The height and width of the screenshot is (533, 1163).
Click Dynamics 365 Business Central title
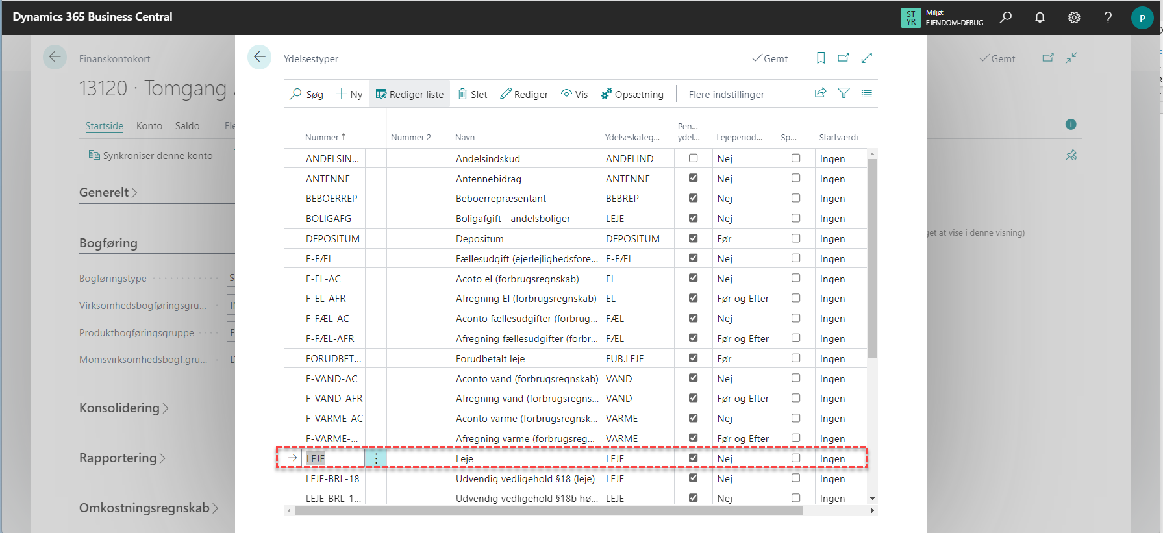point(92,17)
